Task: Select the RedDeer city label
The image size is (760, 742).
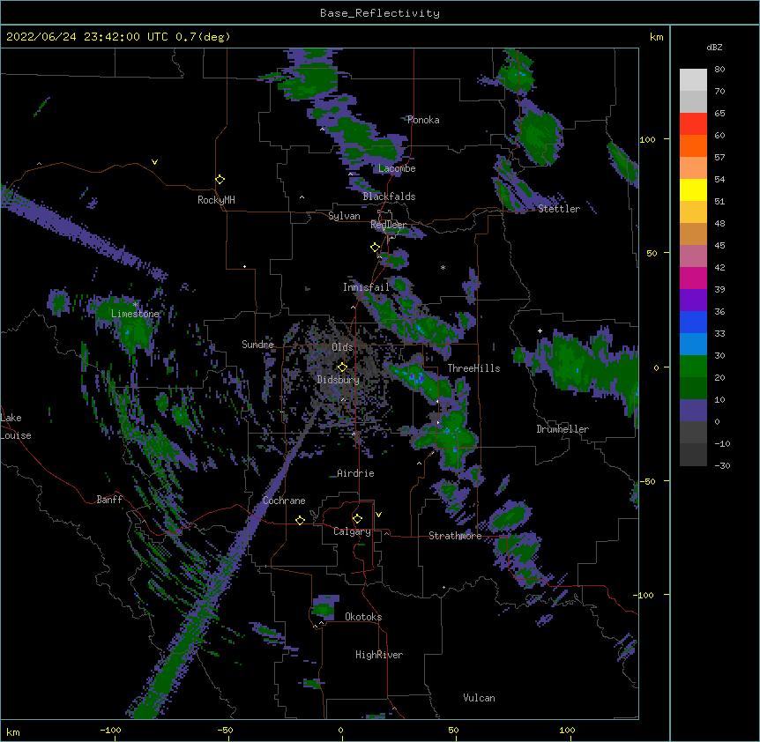Action: (x=388, y=225)
